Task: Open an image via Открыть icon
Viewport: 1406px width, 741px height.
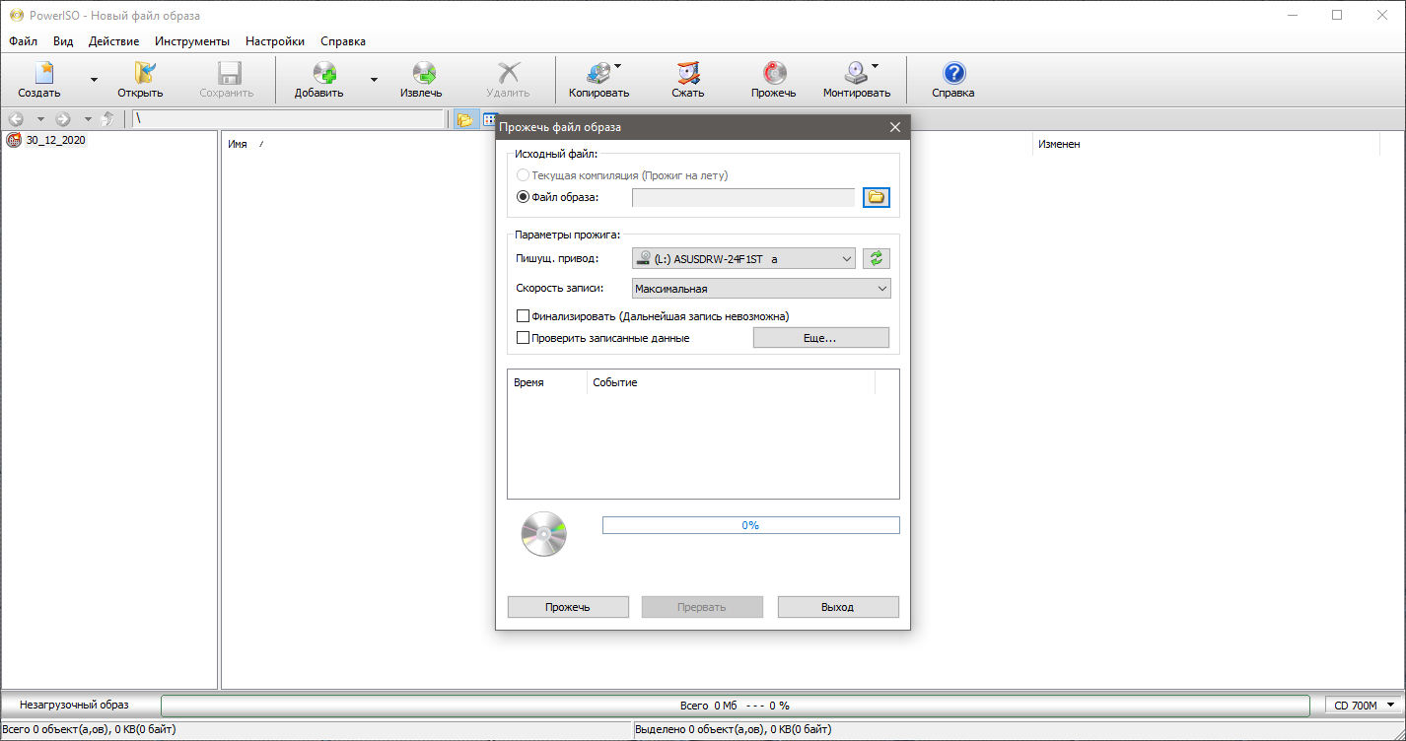Action: [x=140, y=73]
